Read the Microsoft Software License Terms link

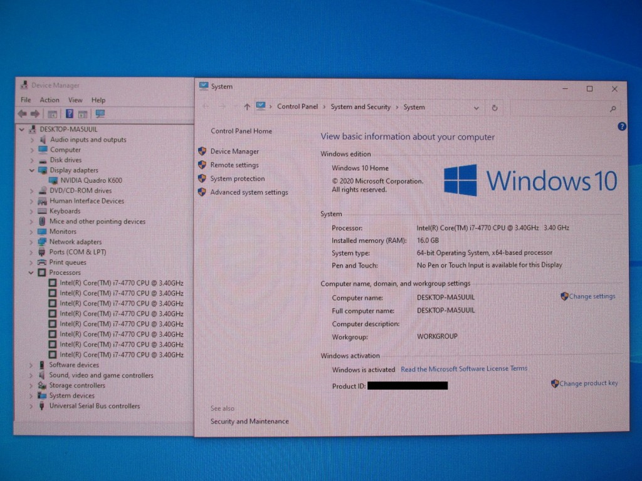[464, 369]
